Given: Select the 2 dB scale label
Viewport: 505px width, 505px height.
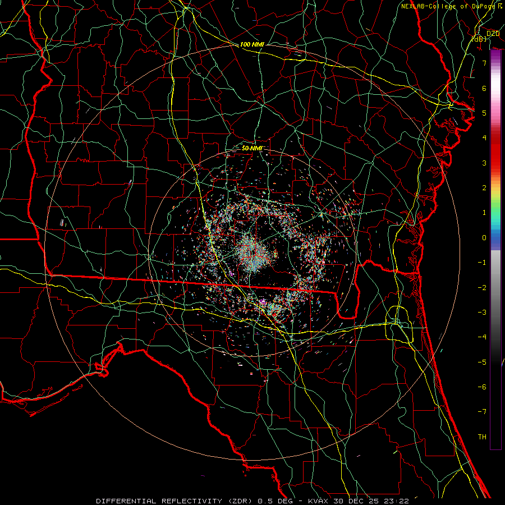Looking at the screenshot, I should point(484,188).
